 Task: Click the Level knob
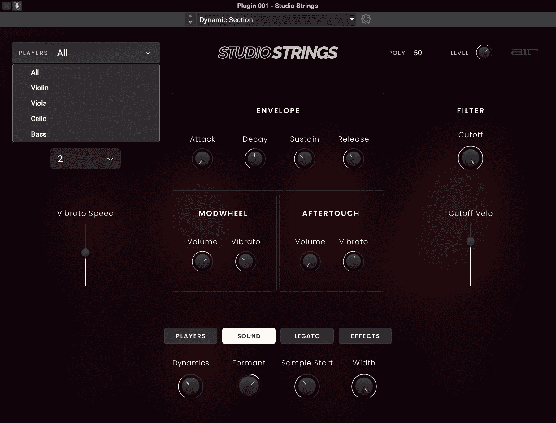[484, 52]
